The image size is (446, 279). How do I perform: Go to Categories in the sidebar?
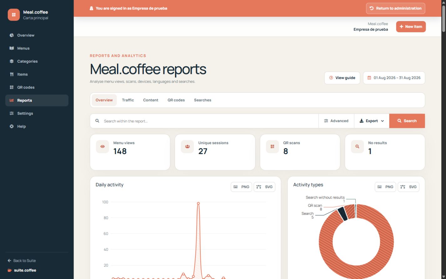pos(37,61)
